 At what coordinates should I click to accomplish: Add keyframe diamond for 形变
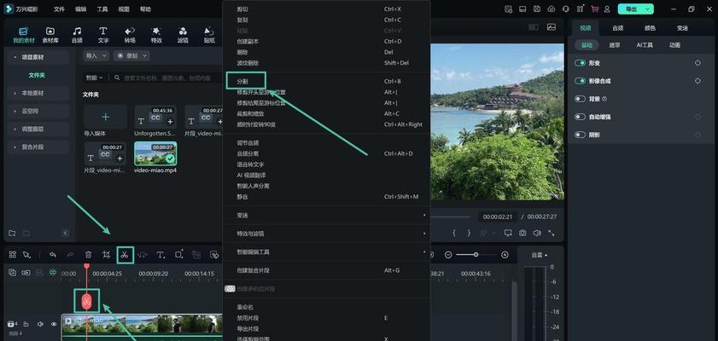pos(698,63)
